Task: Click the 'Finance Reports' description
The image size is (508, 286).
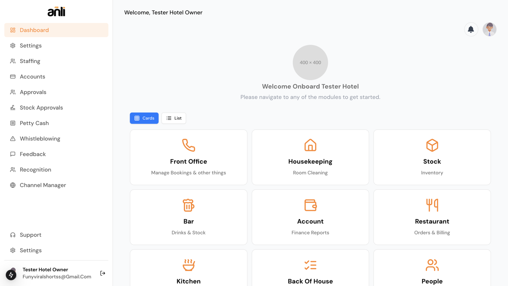Action: (310, 233)
